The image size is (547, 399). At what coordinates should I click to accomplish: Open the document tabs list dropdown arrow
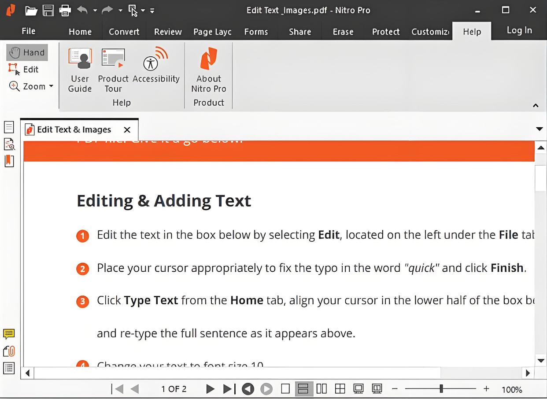click(x=539, y=129)
